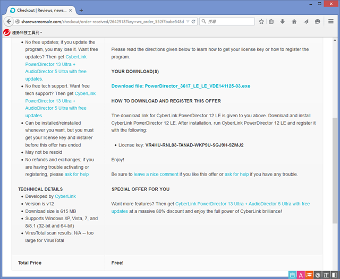The image size is (340, 279).
Task: Click the search magnifier icon
Action: coord(203,21)
